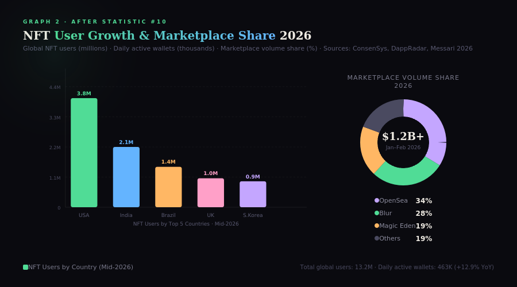Click the 1.0M value label
Image resolution: width=517 pixels, height=287 pixels.
click(211, 173)
